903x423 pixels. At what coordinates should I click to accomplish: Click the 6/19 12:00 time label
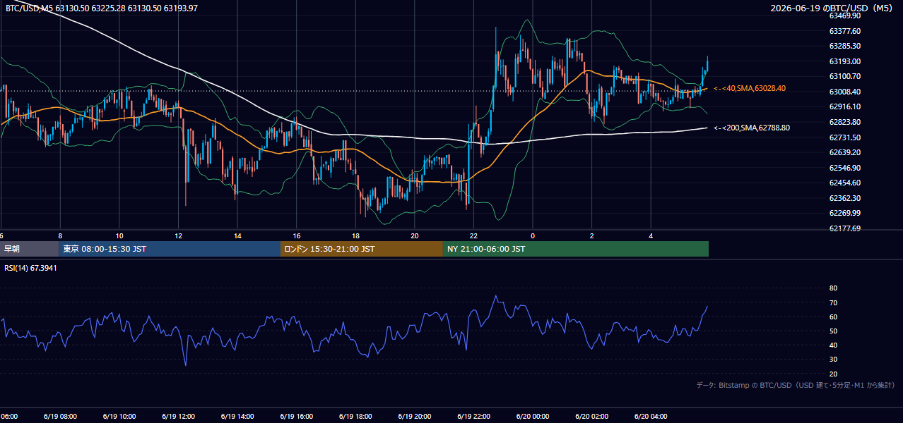[x=178, y=417]
